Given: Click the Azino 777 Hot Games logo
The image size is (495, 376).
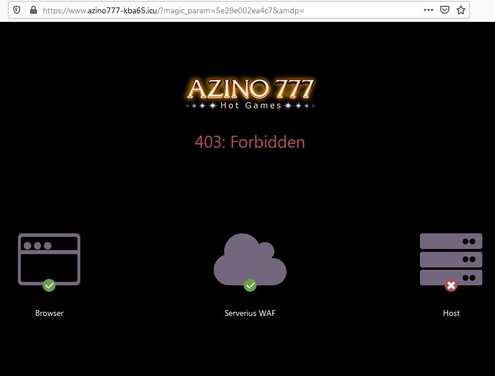Looking at the screenshot, I should (x=250, y=94).
